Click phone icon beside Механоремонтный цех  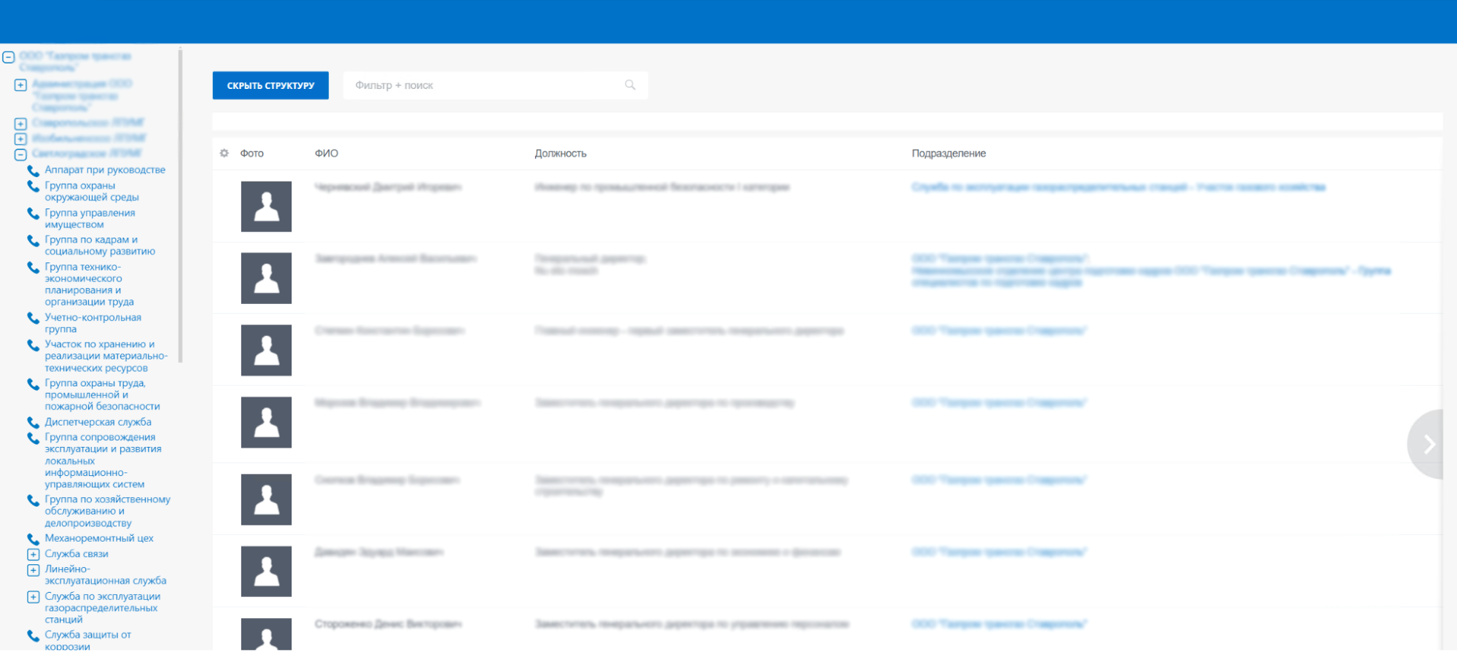pos(33,539)
